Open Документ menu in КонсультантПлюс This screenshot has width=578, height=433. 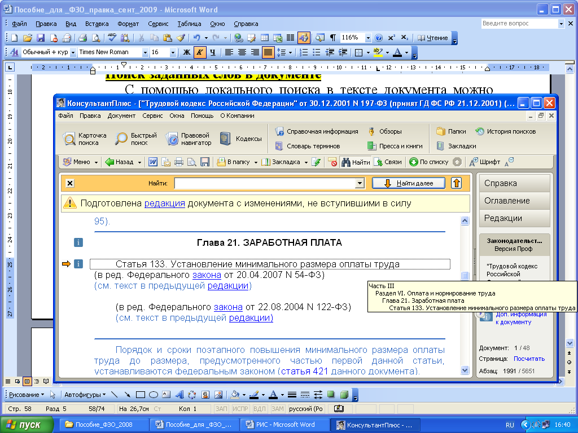pyautogui.click(x=121, y=116)
